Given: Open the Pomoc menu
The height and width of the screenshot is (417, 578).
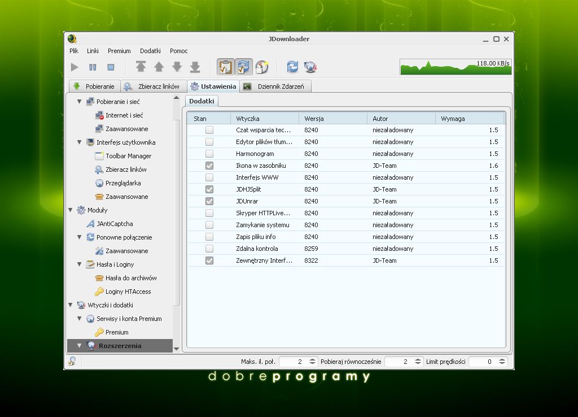Looking at the screenshot, I should pos(178,51).
